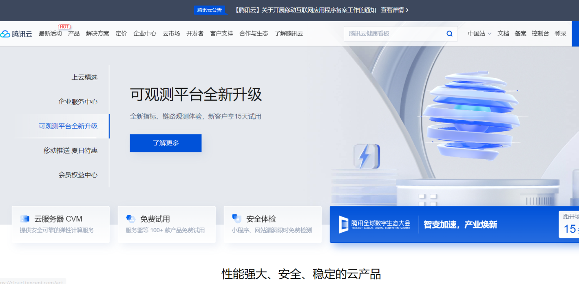Click the 腾讯云公告 announcement badge
The image size is (579, 284).
pyautogui.click(x=210, y=10)
